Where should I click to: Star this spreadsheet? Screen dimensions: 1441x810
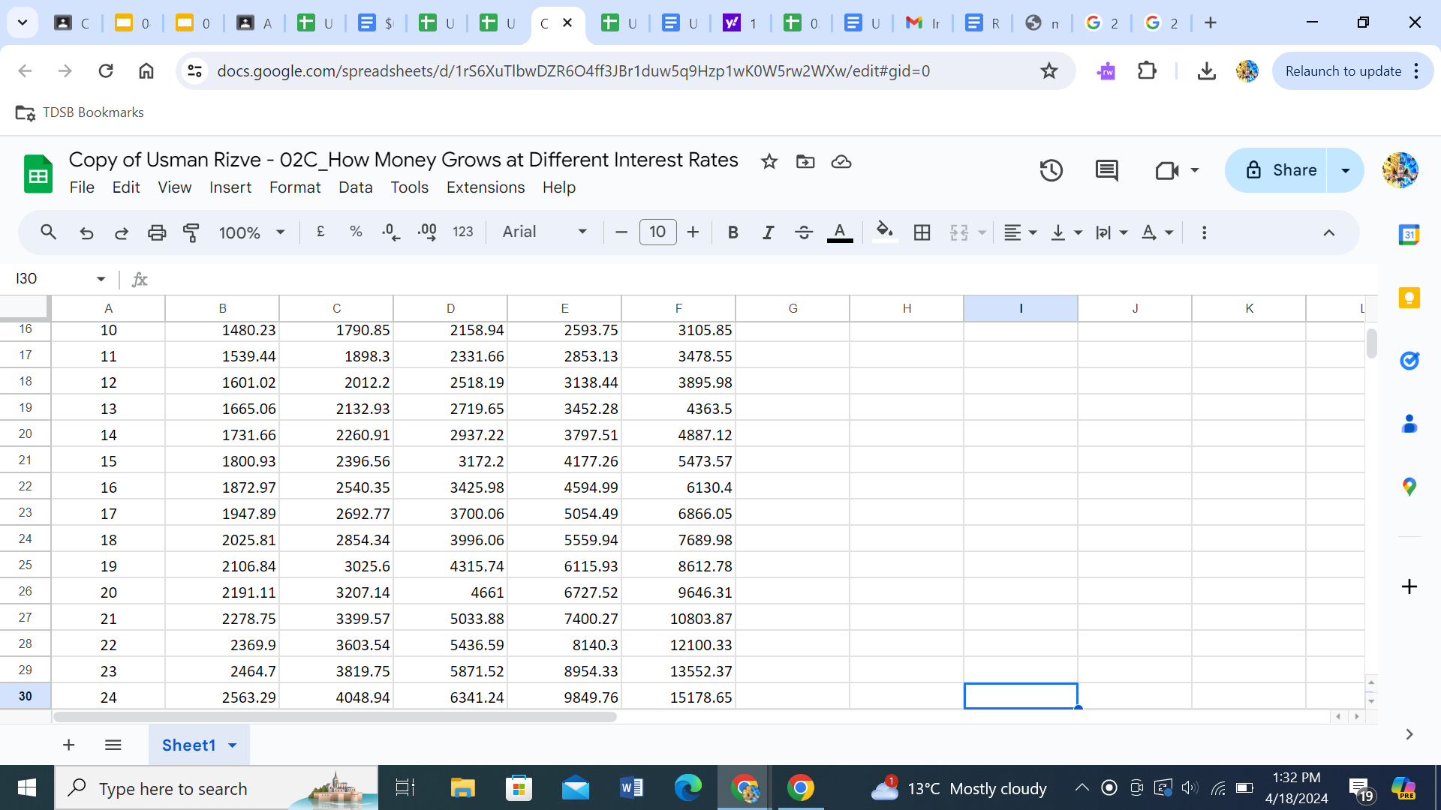pos(769,161)
